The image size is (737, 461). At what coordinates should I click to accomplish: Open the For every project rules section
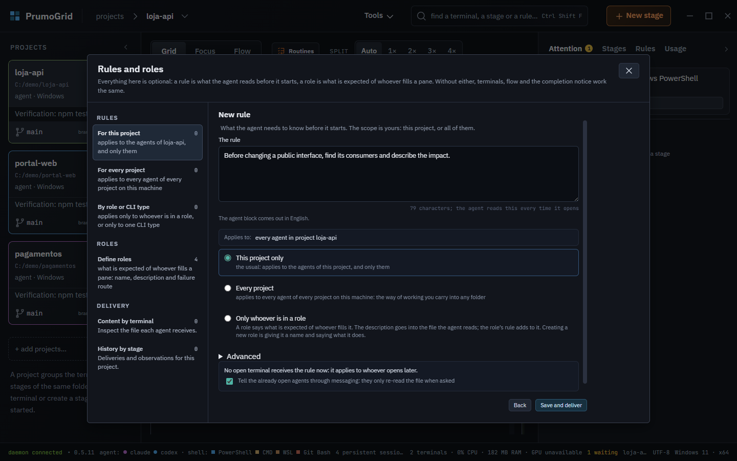coord(147,179)
